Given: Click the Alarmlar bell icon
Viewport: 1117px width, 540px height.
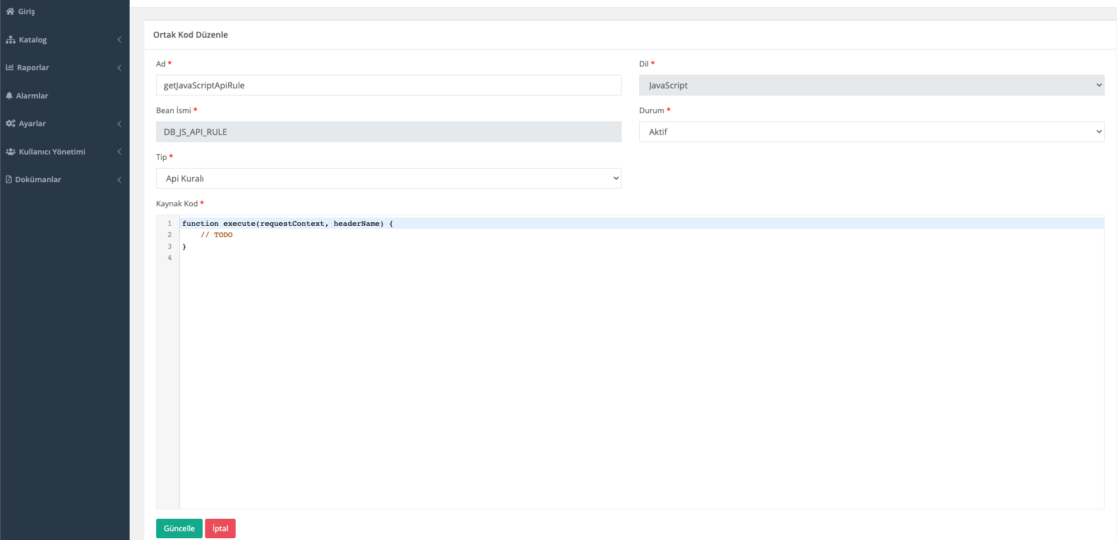Looking at the screenshot, I should (x=9, y=96).
